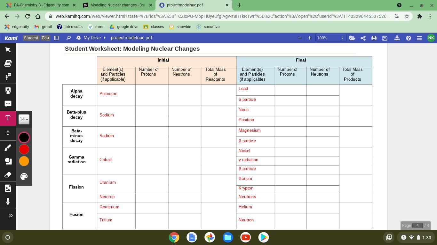
Task: Click the projectmodelnuc.pdf file name
Action: (x=131, y=38)
